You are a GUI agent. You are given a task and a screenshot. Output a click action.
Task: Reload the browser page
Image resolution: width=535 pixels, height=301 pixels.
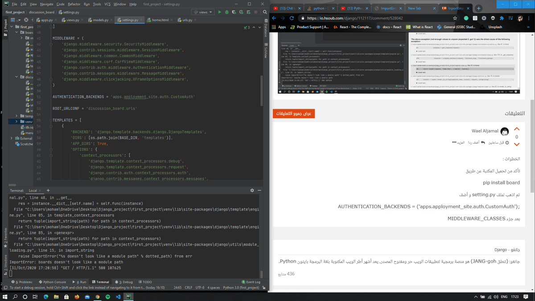coord(292,18)
